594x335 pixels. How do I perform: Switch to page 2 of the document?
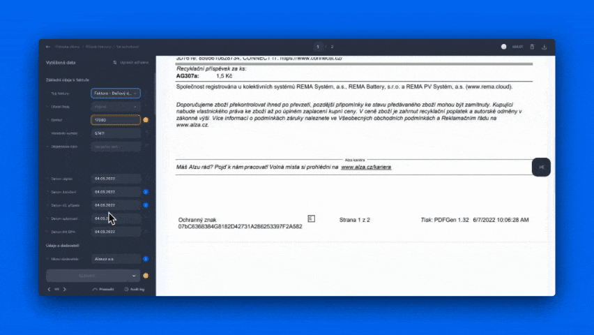(x=333, y=47)
